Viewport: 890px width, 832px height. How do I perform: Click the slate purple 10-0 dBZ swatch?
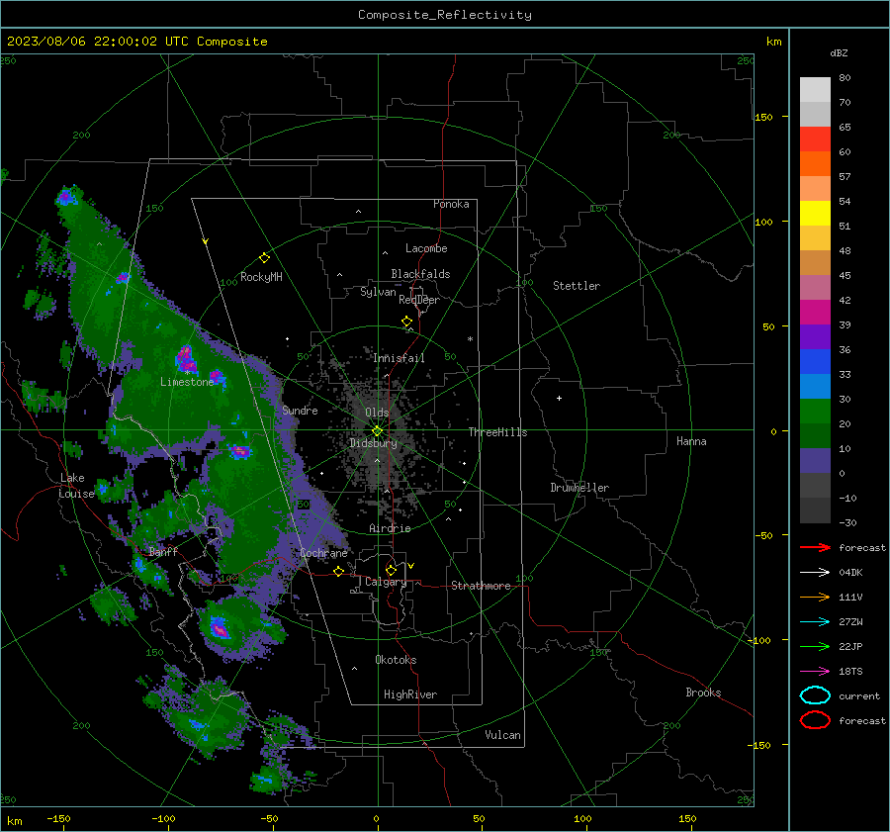coord(815,461)
